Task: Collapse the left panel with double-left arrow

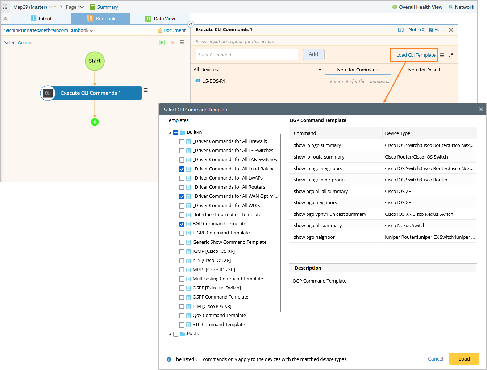Action: coord(191,24)
